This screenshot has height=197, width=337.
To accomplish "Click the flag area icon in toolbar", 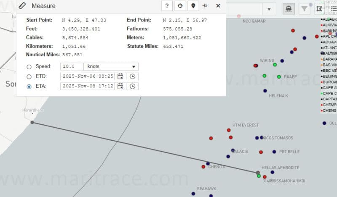I will (319, 8).
